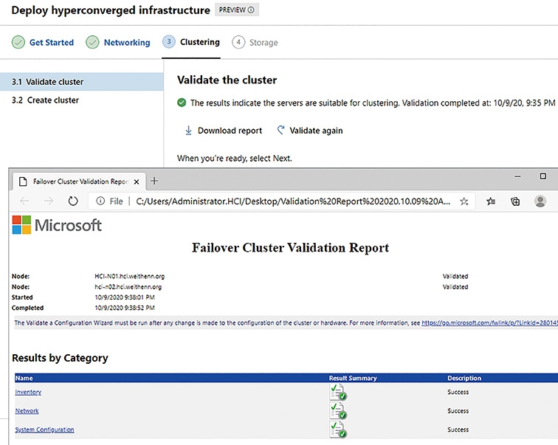Add this page to favorites star
558x445 pixels.
pos(464,201)
